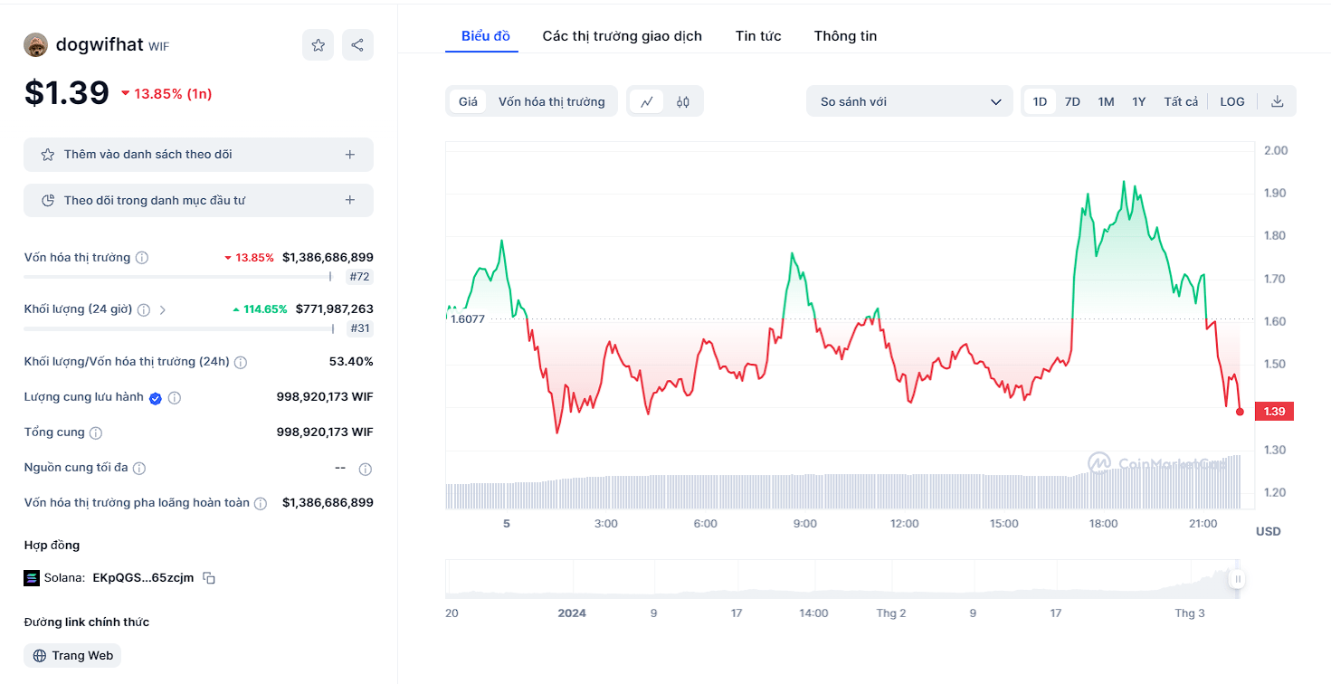Expand Khối lượng (24 giờ) chevron arrow
Image resolution: width=1331 pixels, height=684 pixels.
click(x=163, y=309)
